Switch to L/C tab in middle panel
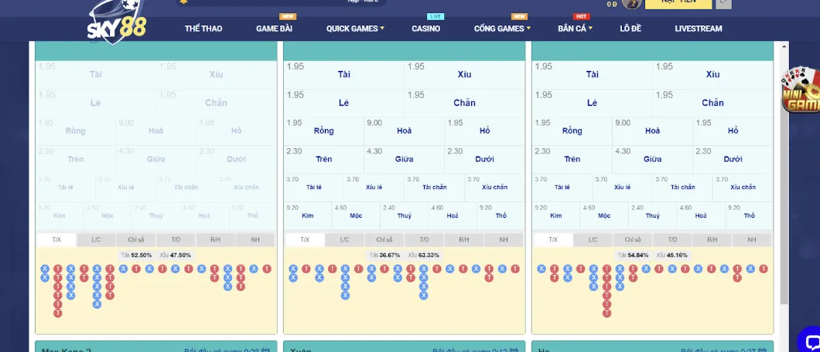The height and width of the screenshot is (352, 820). [x=344, y=240]
